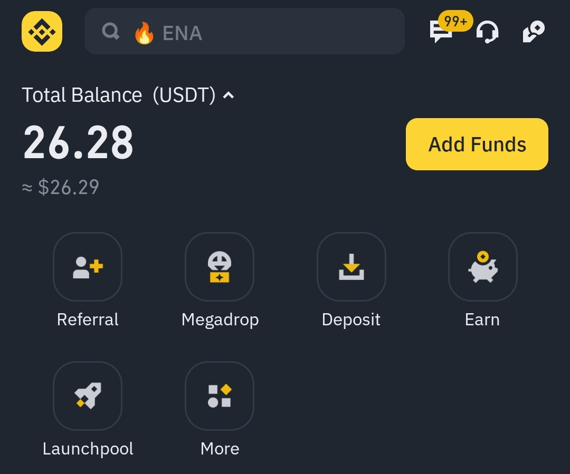Click the Add Funds button

tap(477, 144)
